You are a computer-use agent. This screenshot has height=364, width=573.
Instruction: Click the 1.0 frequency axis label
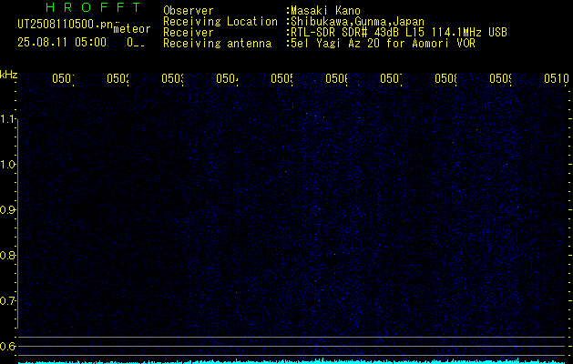point(7,165)
